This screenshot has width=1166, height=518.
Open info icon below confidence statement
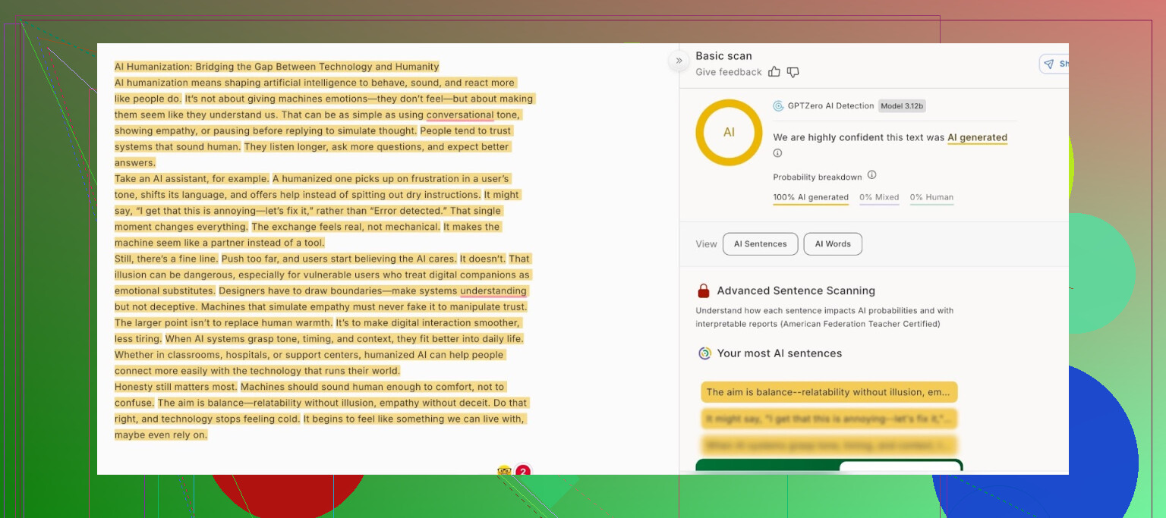pyautogui.click(x=777, y=153)
